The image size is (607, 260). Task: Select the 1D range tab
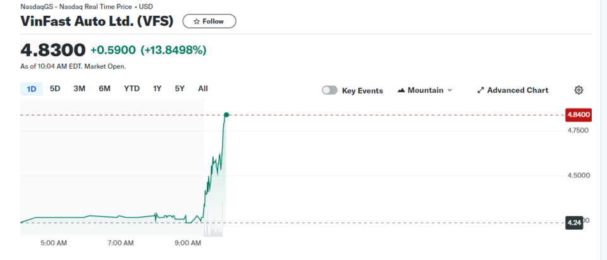pos(32,89)
